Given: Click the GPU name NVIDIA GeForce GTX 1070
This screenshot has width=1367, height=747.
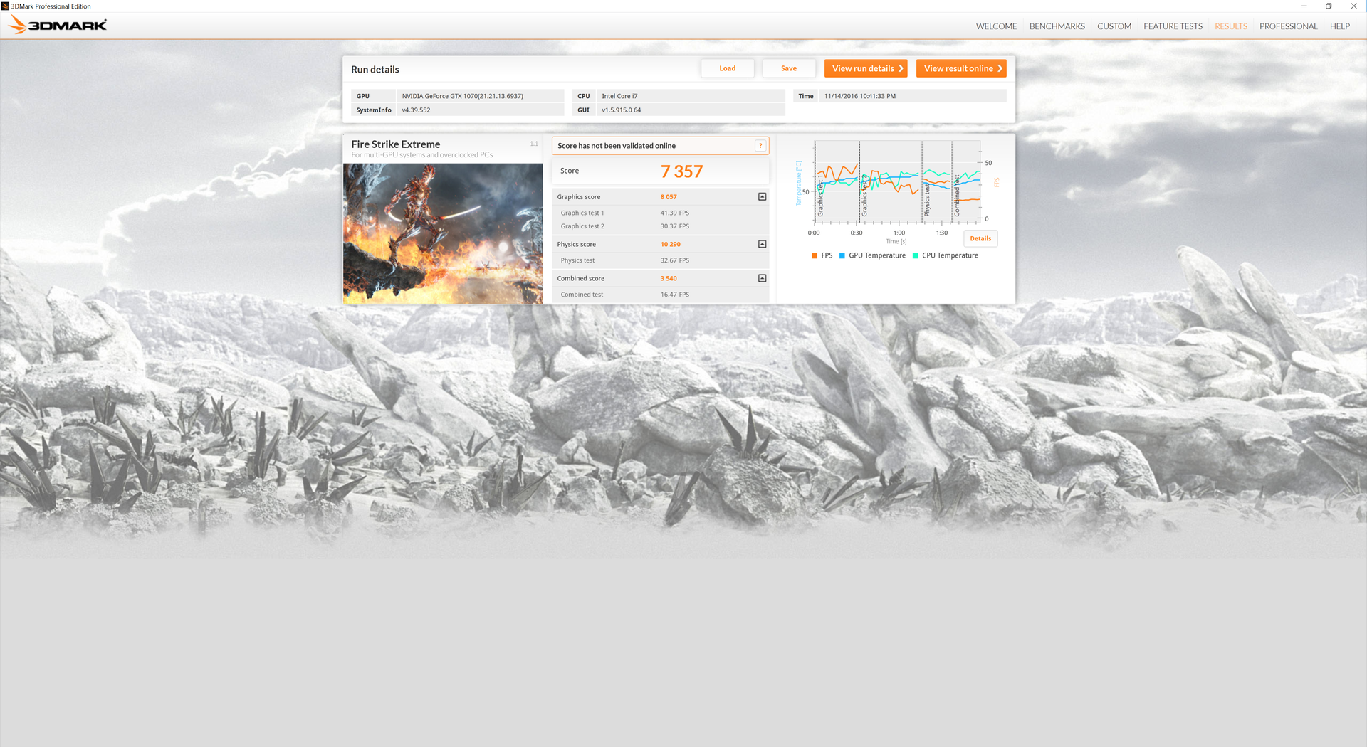Looking at the screenshot, I should [x=462, y=96].
